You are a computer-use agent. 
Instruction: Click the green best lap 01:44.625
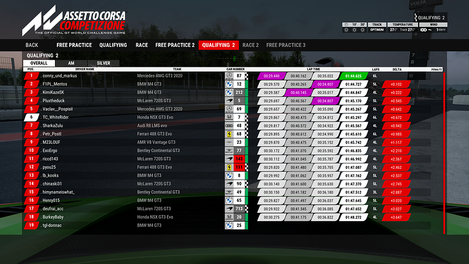click(354, 76)
